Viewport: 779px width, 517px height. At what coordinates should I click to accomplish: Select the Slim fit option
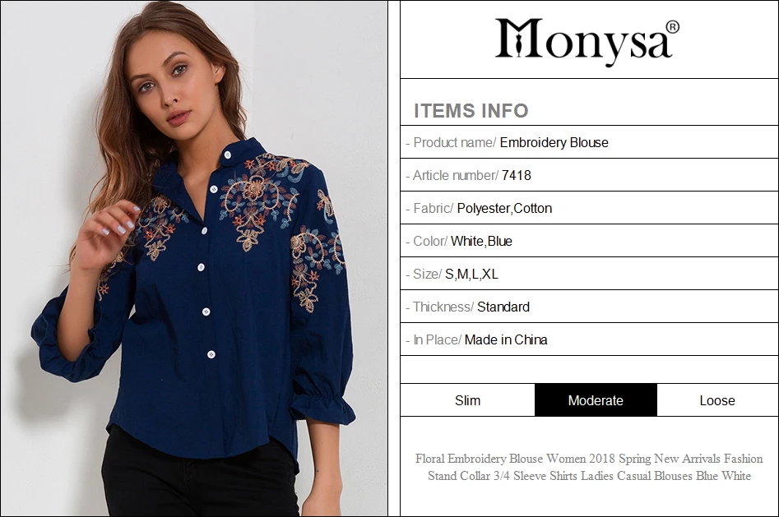[467, 400]
